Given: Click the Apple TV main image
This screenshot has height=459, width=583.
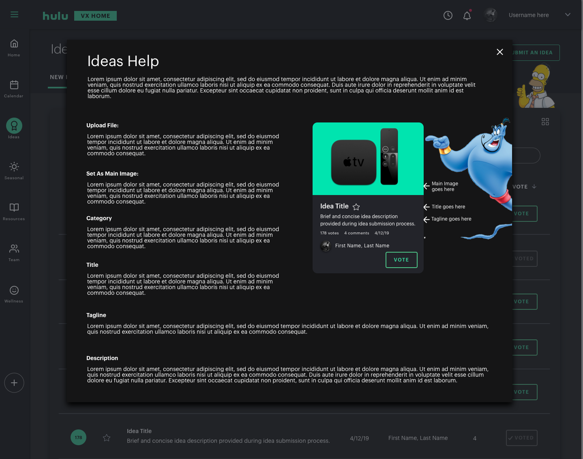Looking at the screenshot, I should 368,159.
